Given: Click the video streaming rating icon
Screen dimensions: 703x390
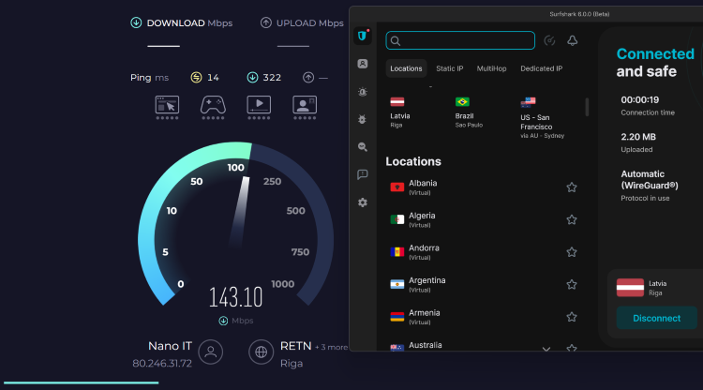Looking at the screenshot, I should coord(259,108).
